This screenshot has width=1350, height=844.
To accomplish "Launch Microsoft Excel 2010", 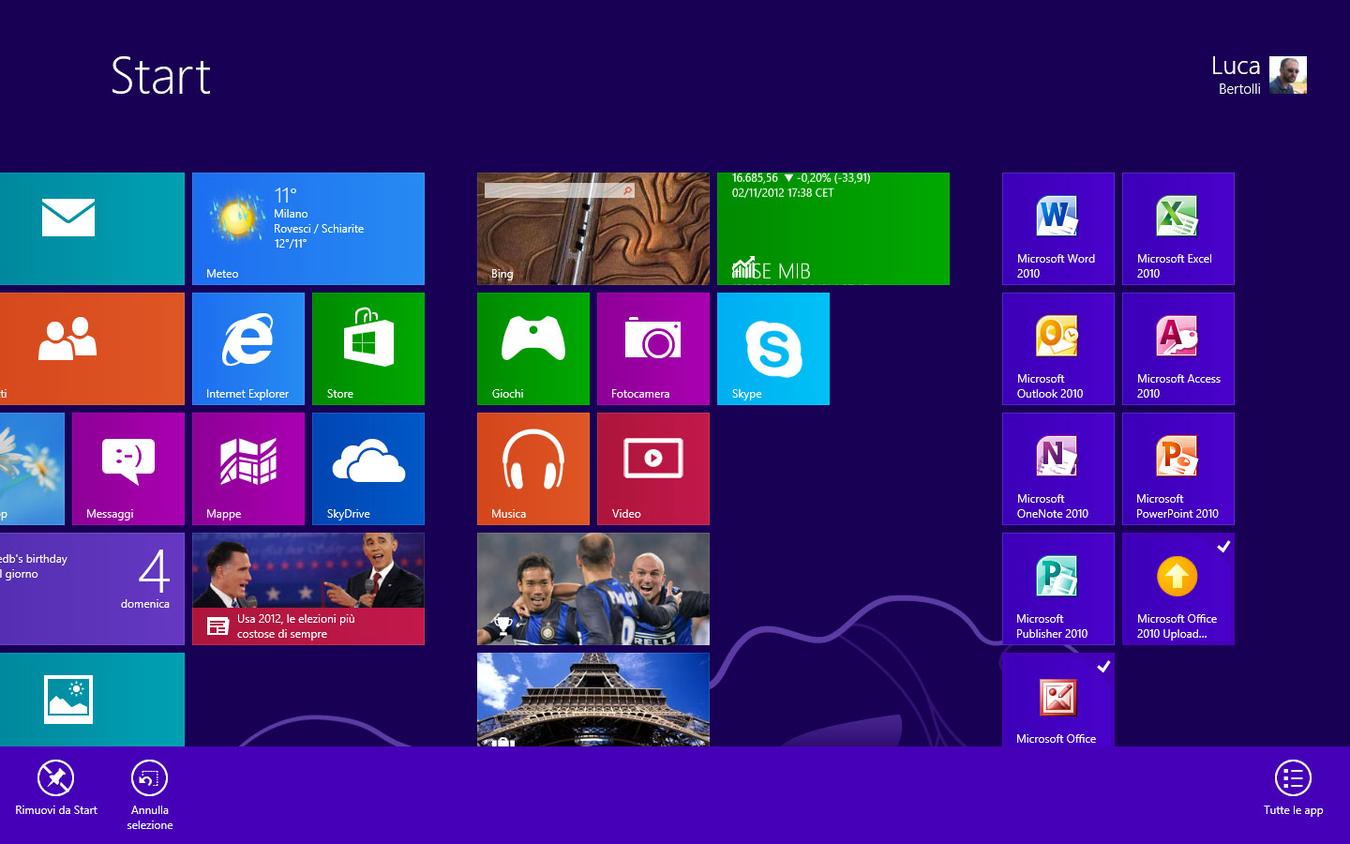I will 1178,229.
